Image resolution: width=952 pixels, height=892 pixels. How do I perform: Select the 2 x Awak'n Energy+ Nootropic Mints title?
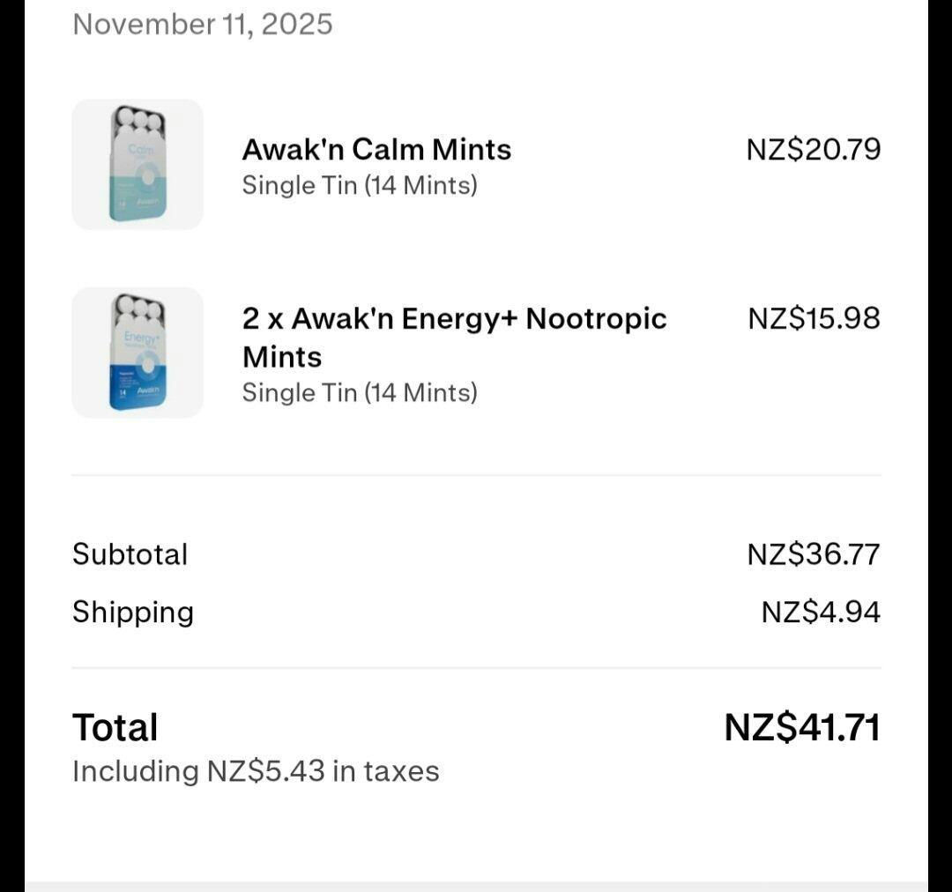pos(454,337)
